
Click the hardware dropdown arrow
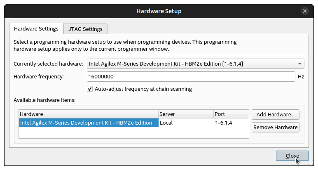click(299, 64)
